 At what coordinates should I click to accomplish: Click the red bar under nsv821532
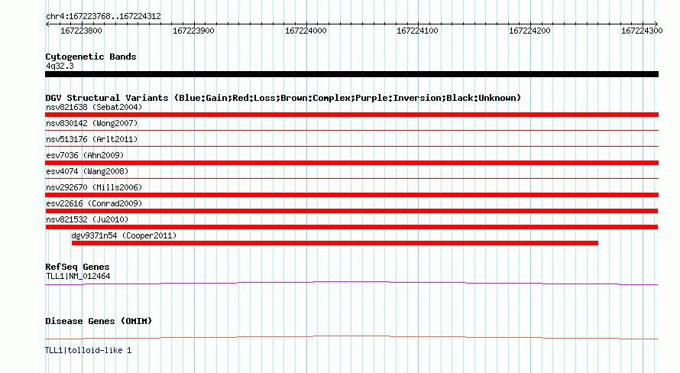[x=351, y=227]
